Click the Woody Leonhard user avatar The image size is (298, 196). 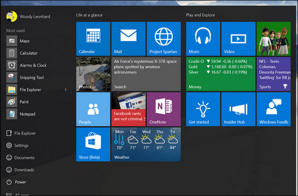12,17
